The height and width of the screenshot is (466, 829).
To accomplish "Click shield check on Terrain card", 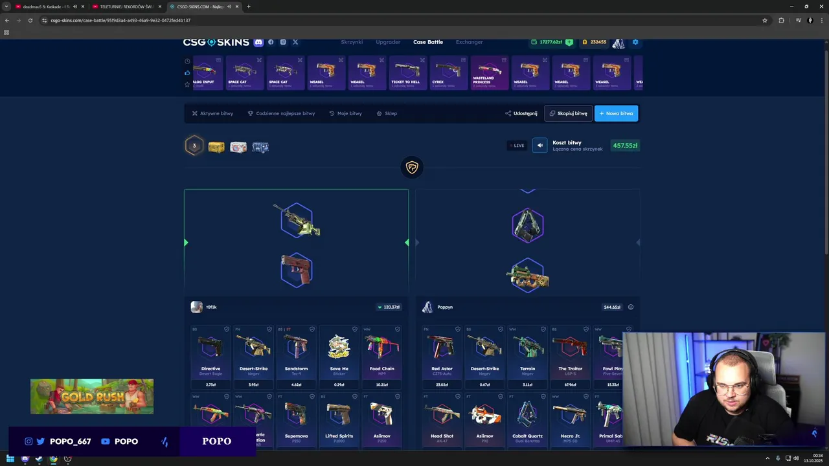I will point(543,329).
